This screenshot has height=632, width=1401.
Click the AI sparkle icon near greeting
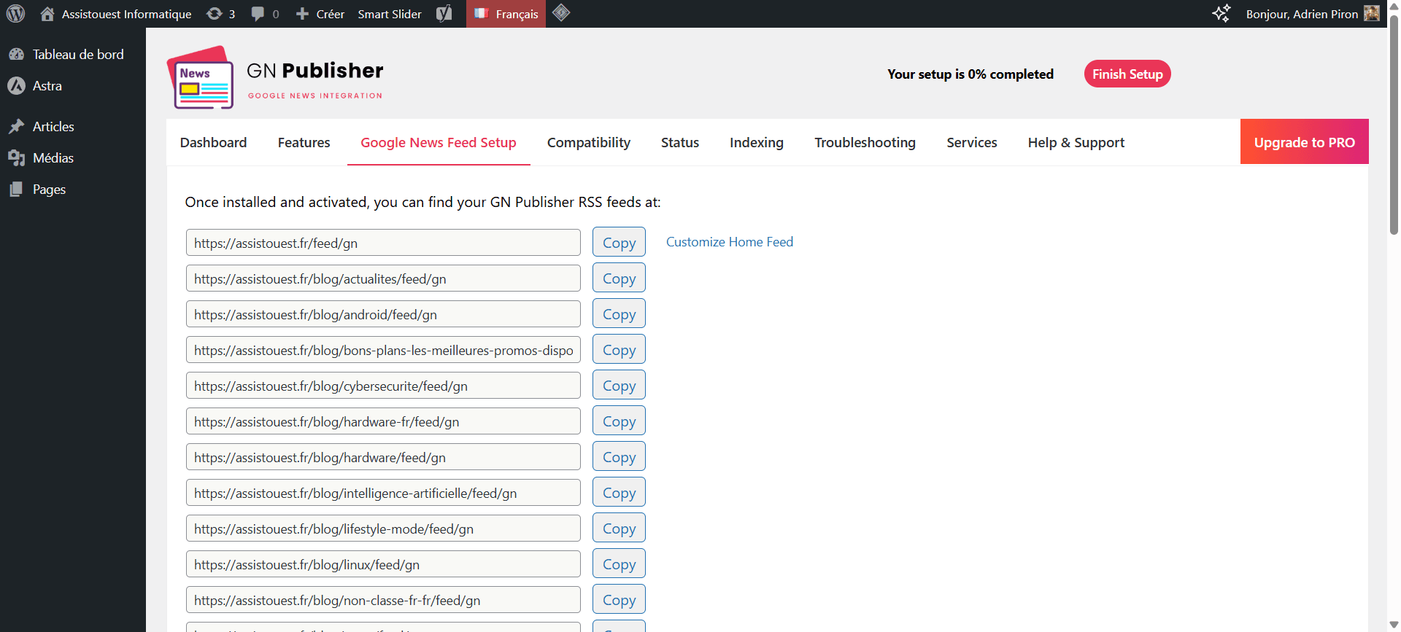pyautogui.click(x=1221, y=14)
